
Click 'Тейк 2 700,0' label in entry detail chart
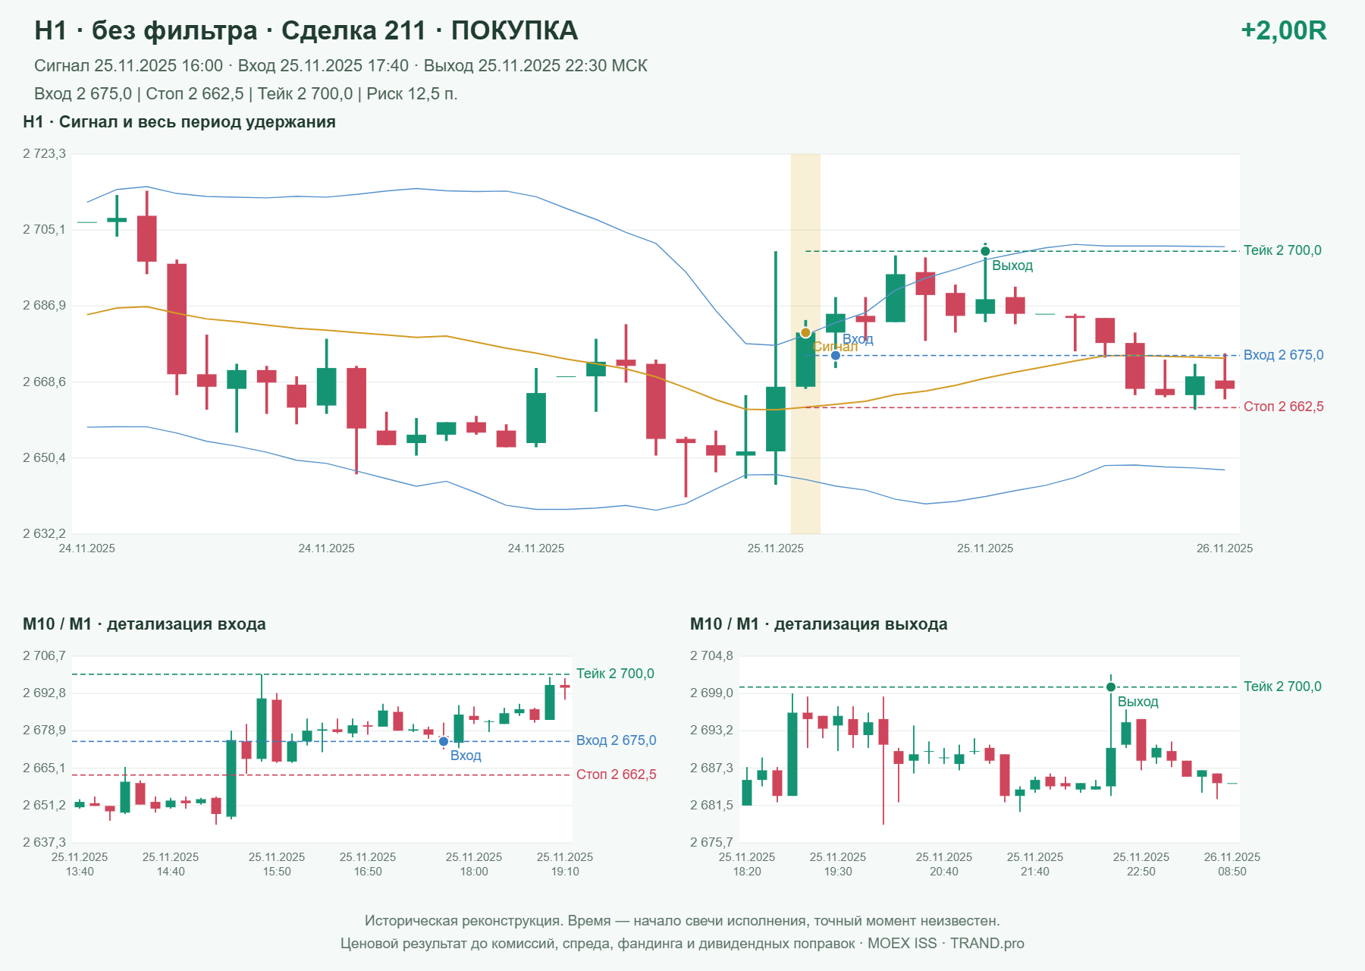pos(615,674)
